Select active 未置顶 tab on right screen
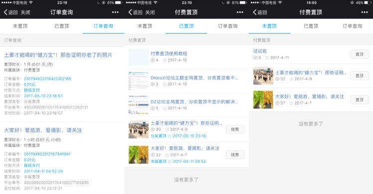The height and width of the screenshot is (194, 373). (x=269, y=26)
